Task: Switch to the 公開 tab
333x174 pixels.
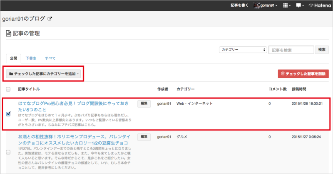Action: (13, 58)
